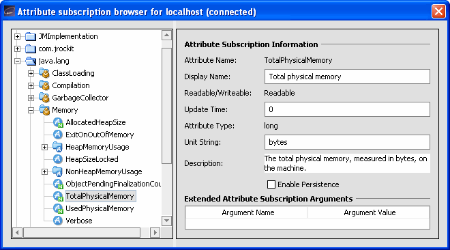Enable Persistence checkbox
This screenshot has height=250, width=450.
point(271,184)
